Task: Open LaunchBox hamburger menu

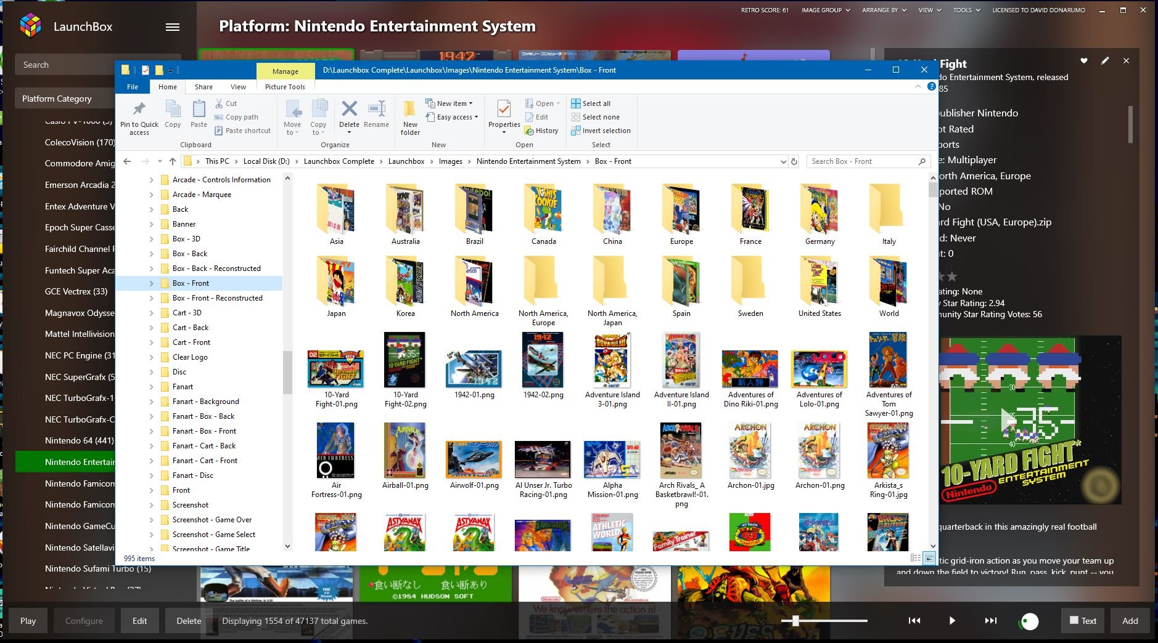Action: click(x=173, y=26)
